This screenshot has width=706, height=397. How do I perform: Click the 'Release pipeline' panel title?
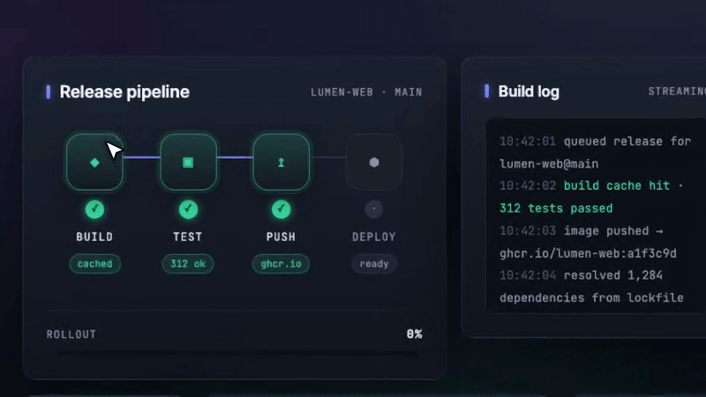(x=124, y=92)
